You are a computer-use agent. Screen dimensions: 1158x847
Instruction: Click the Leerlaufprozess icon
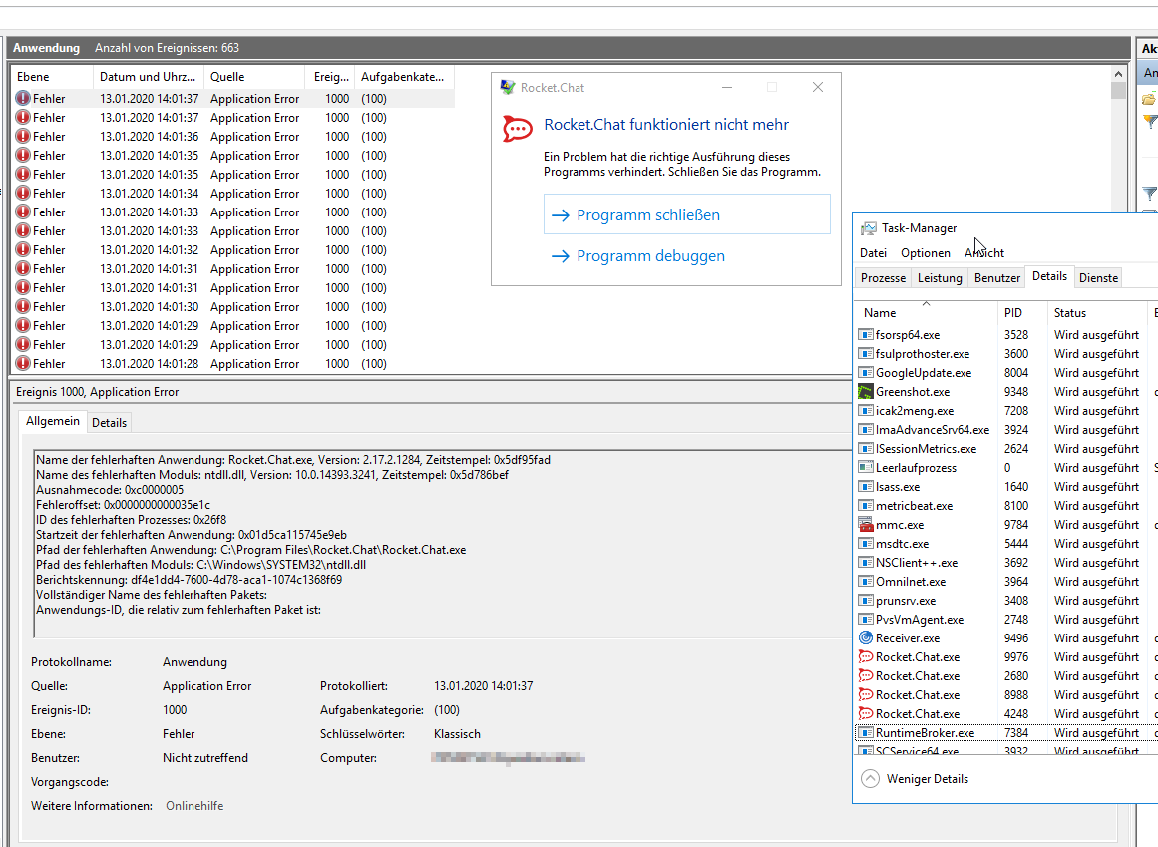tap(866, 468)
